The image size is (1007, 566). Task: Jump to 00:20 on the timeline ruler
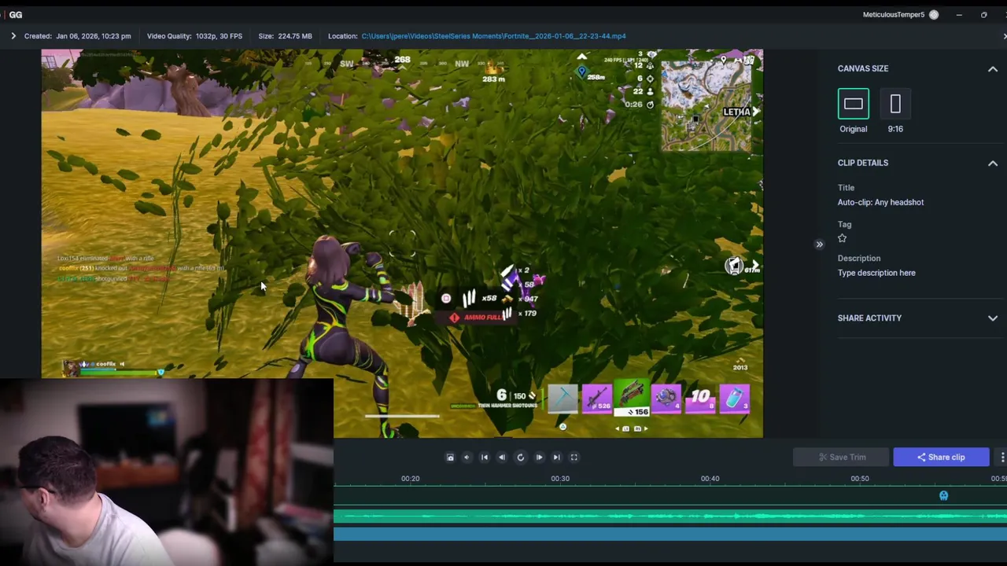click(410, 478)
